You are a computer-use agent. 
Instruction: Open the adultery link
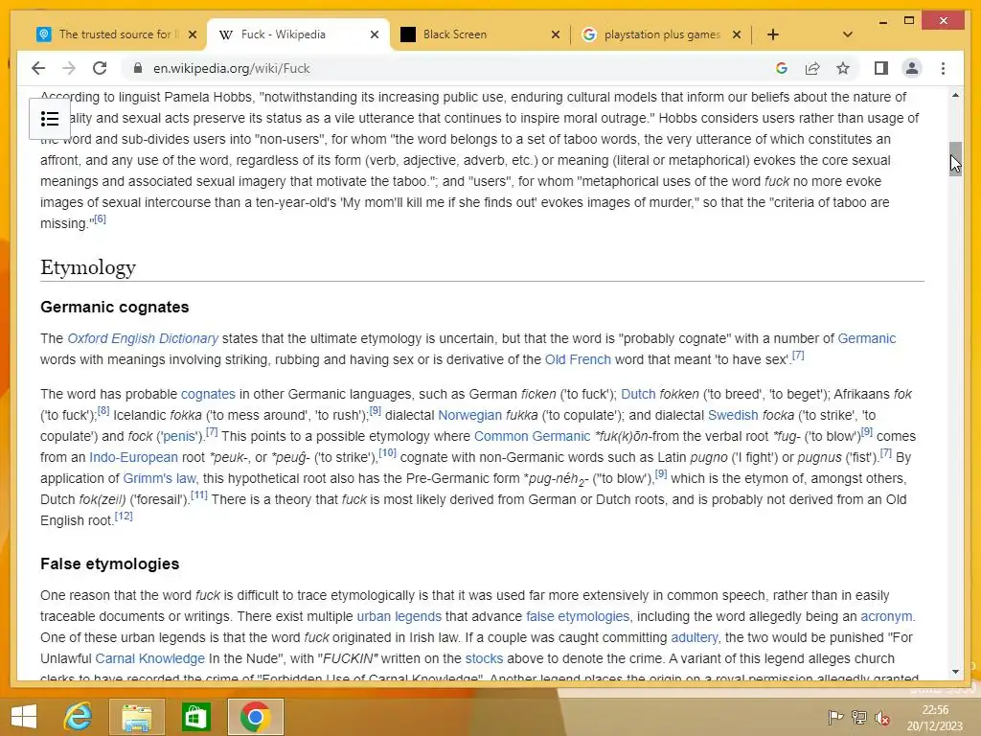pos(695,637)
